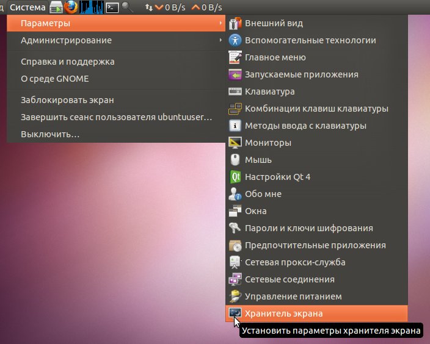Choose Заблокировать экран
Screen dimensions: 430x344
tap(116, 100)
